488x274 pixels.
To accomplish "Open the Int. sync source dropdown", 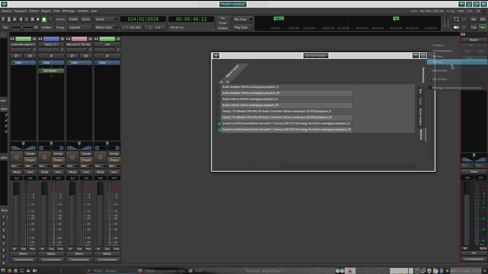I will tap(6, 27).
